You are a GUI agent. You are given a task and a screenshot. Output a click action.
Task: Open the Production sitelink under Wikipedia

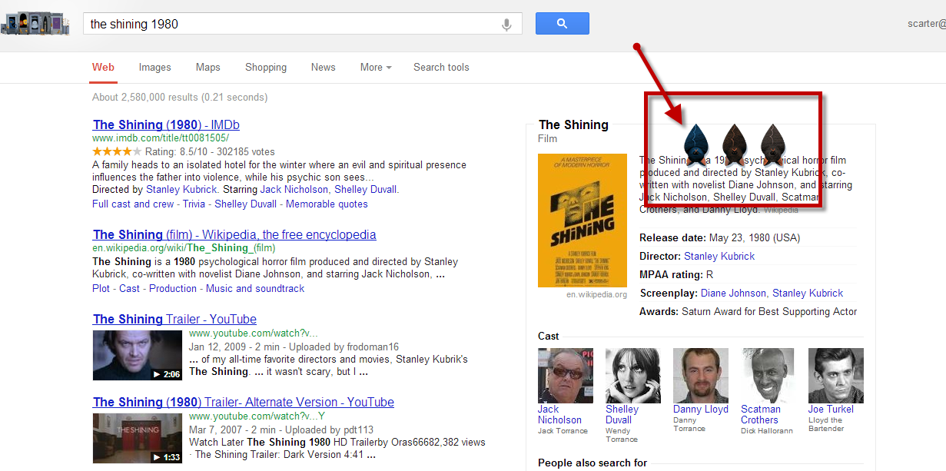coord(173,288)
